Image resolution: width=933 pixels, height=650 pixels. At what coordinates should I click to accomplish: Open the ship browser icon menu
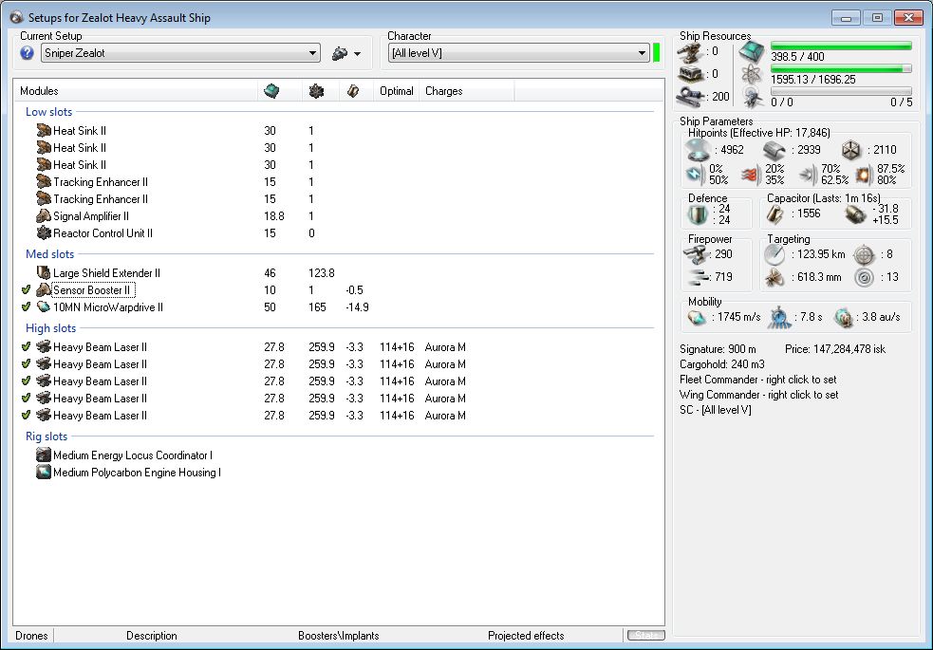tap(340, 53)
